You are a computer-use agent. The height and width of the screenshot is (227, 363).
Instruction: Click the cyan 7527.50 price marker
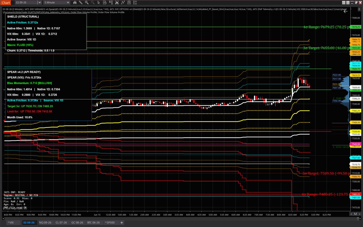[355, 158]
